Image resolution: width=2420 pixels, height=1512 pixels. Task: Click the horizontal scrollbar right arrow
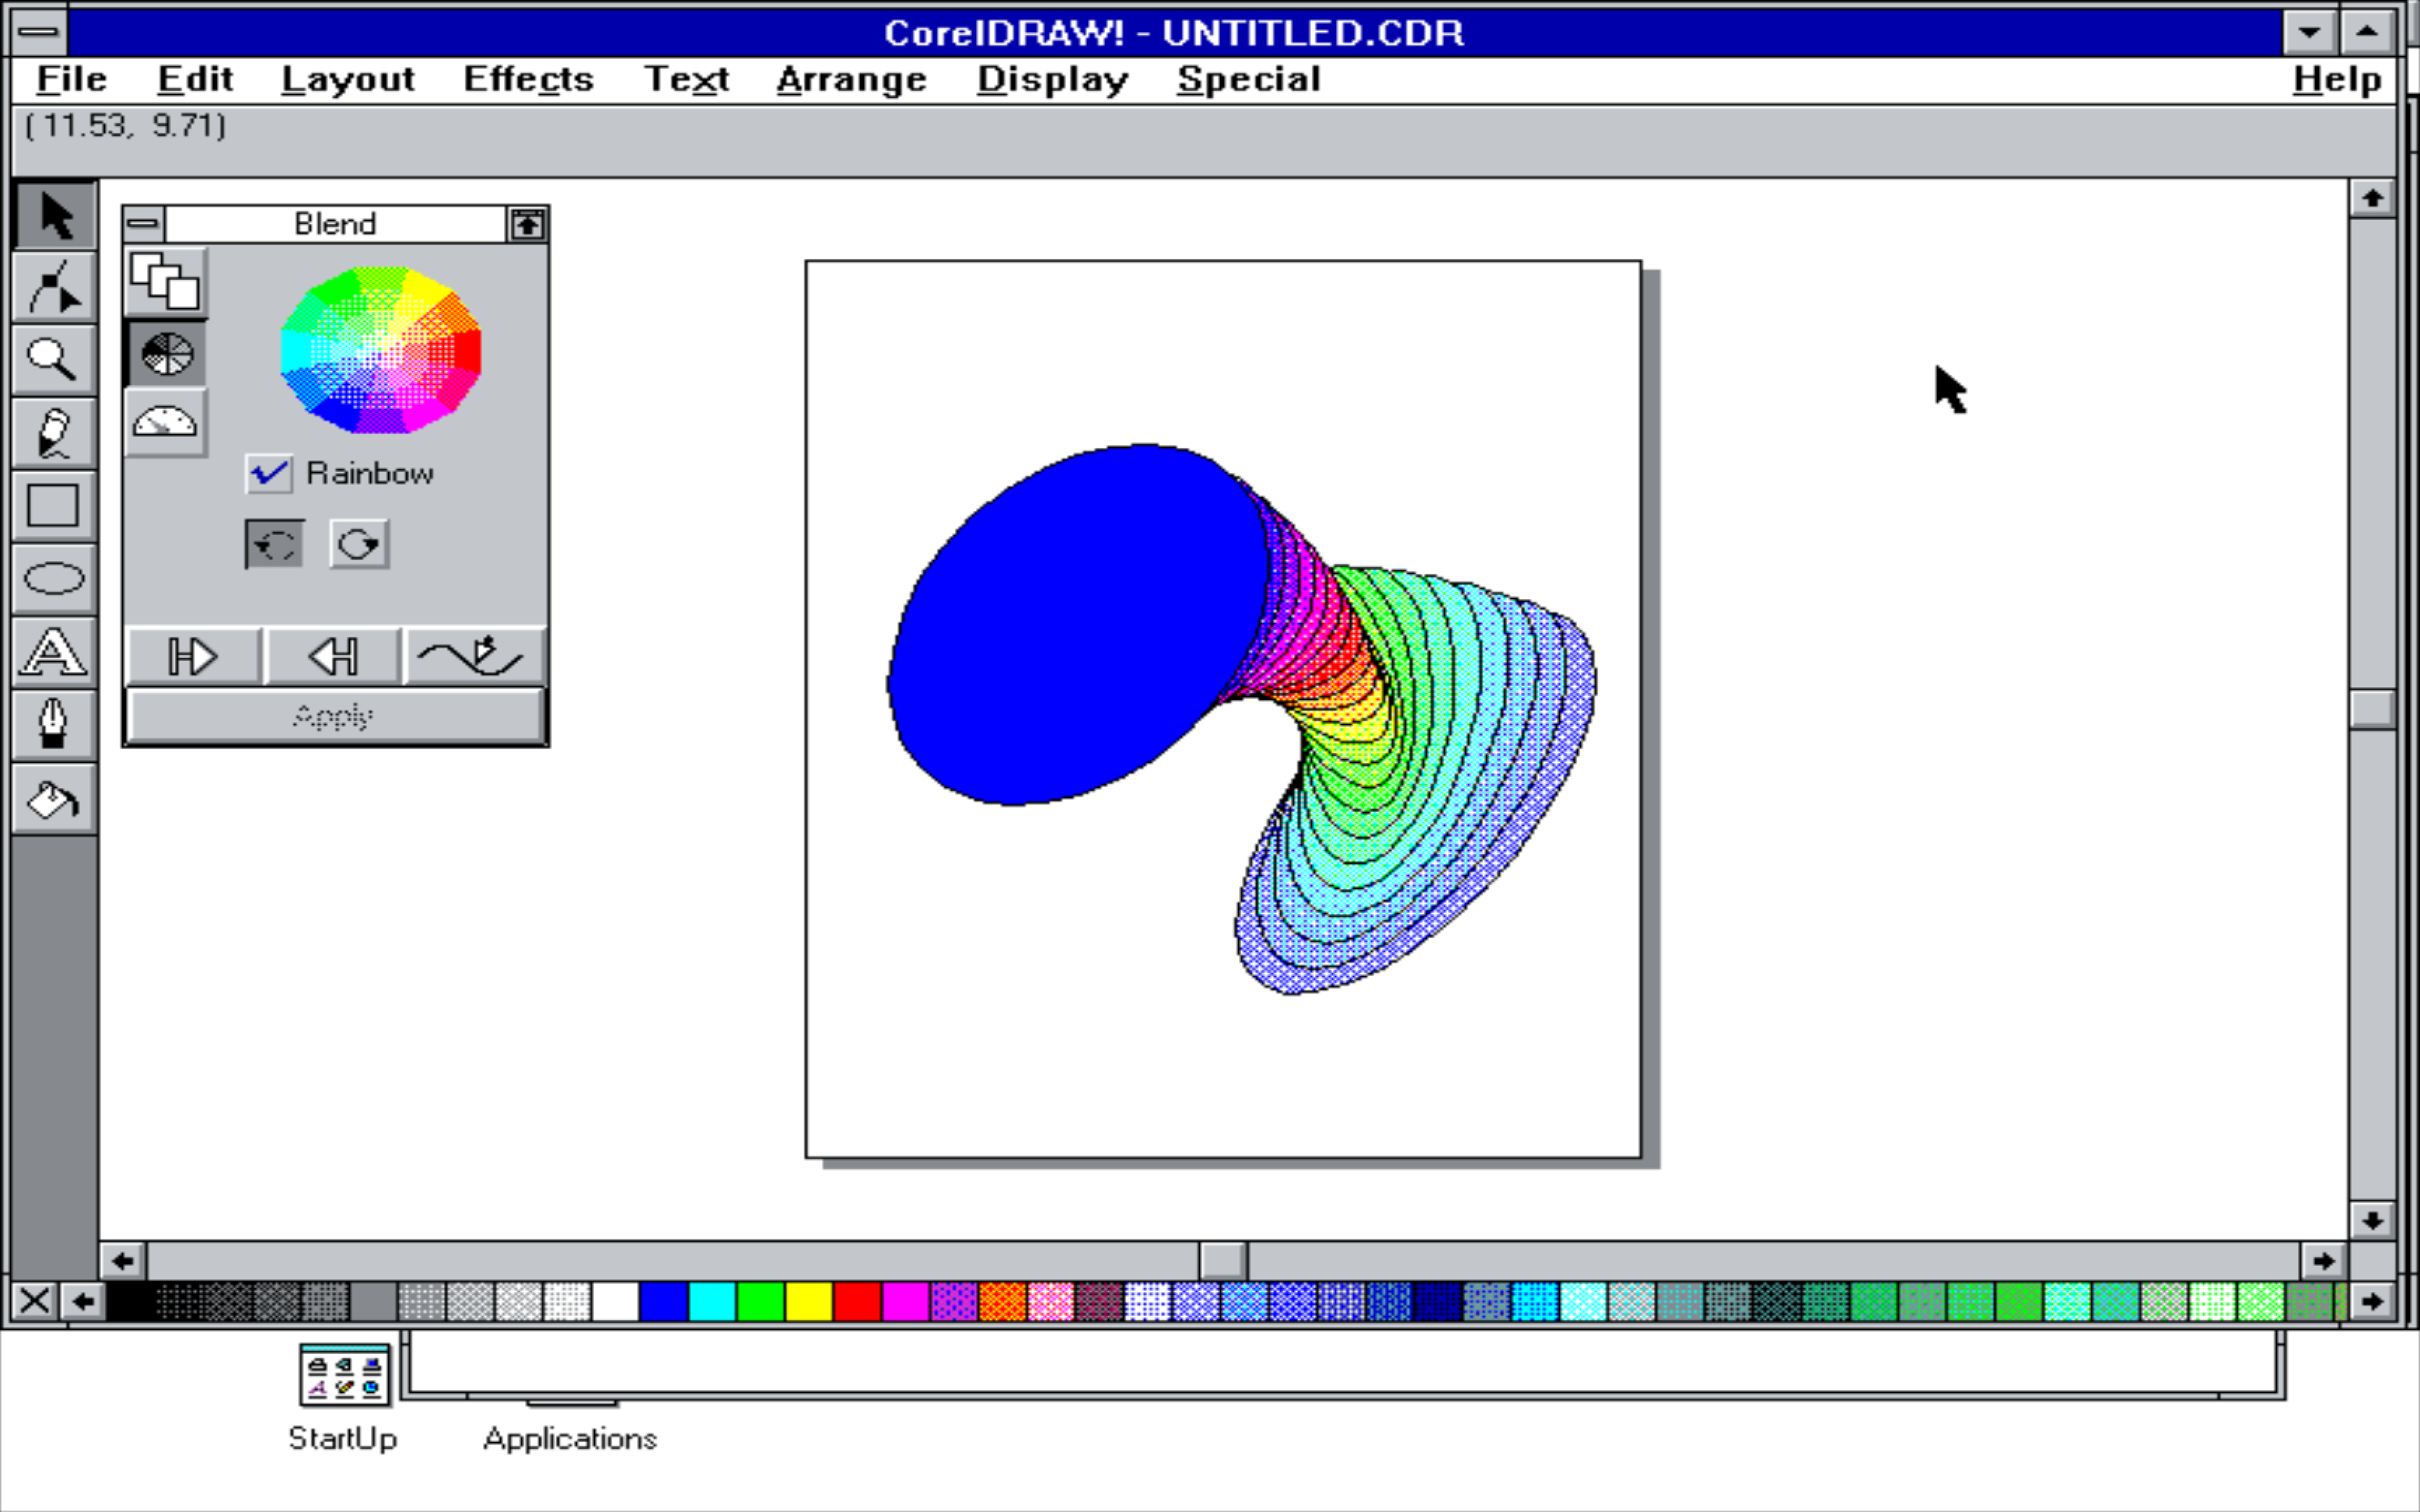click(2324, 1260)
